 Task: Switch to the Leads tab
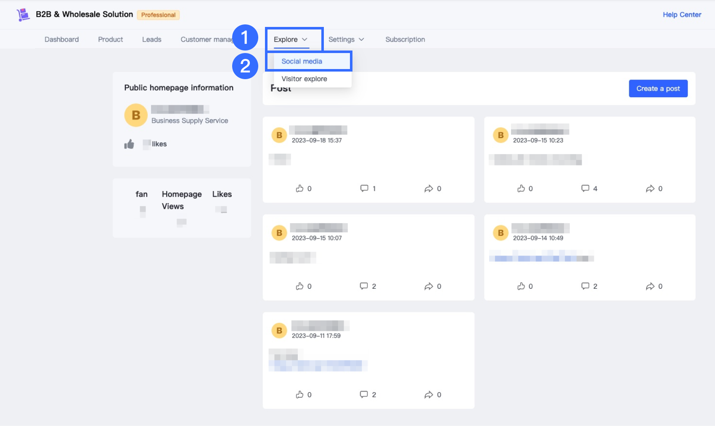point(151,40)
